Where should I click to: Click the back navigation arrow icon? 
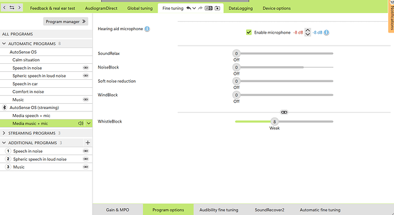(x=4, y=7)
